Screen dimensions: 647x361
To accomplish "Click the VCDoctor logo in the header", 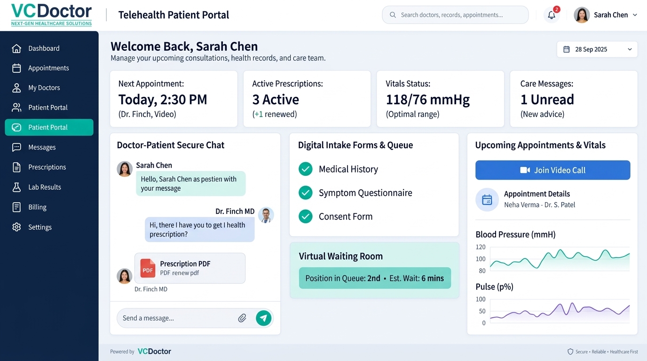I will click(51, 15).
